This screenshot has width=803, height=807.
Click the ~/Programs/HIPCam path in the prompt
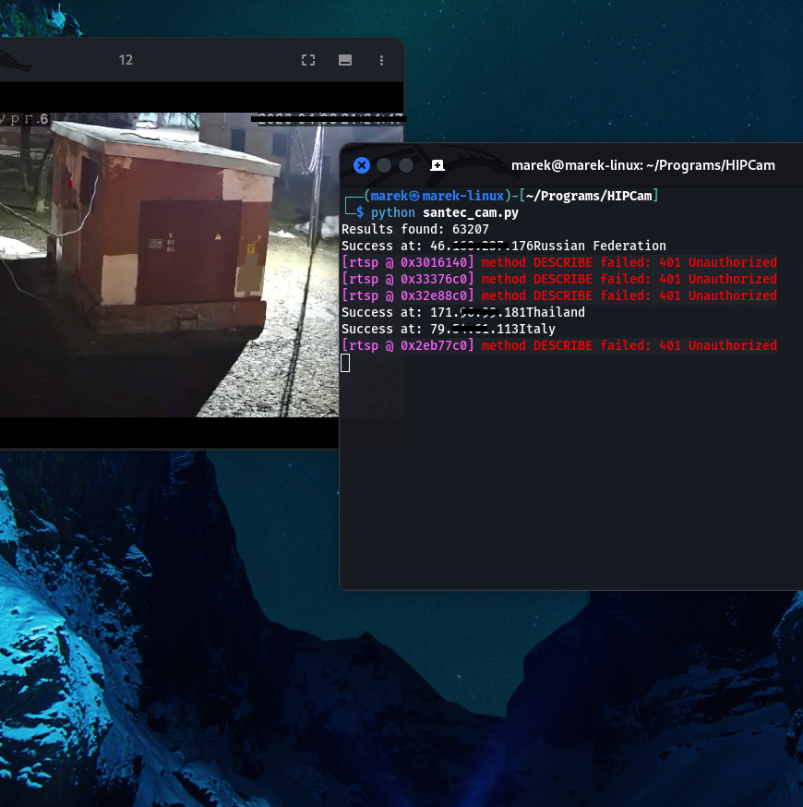(591, 196)
